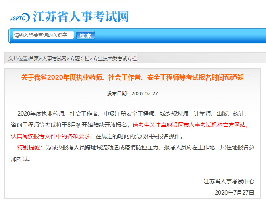The width and height of the screenshot is (266, 202).
Task: Click the red 特别提醒 label
Action: 29,147
